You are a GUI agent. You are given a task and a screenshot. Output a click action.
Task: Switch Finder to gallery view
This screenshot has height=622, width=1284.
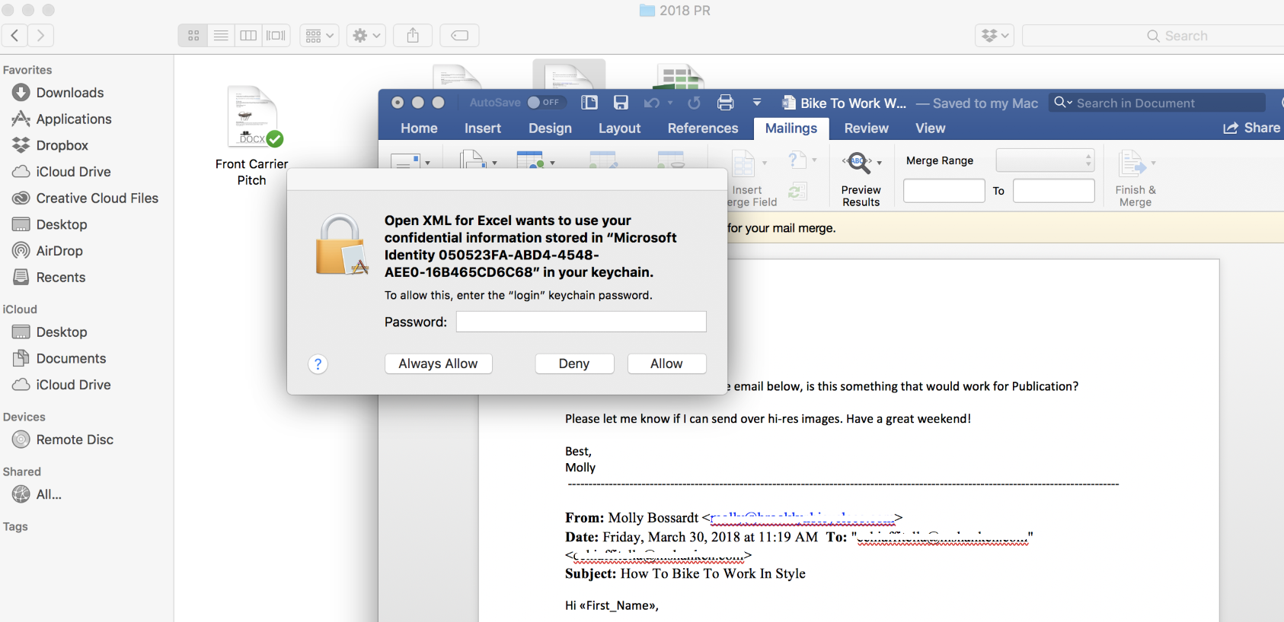pos(276,35)
